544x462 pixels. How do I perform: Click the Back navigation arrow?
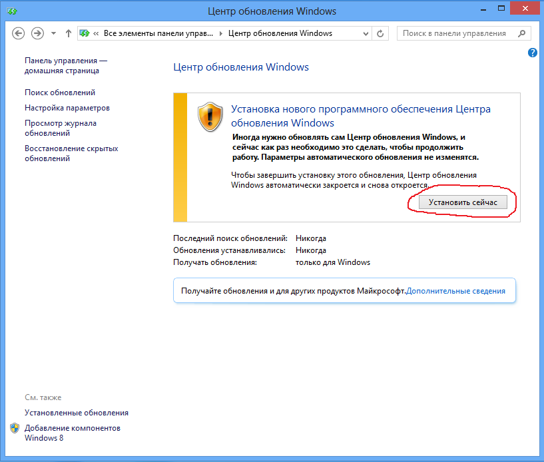click(19, 33)
